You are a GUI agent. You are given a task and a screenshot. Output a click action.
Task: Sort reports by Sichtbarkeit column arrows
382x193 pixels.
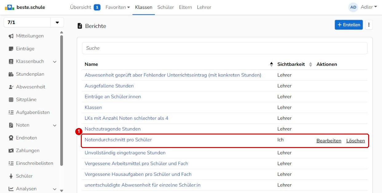point(310,64)
